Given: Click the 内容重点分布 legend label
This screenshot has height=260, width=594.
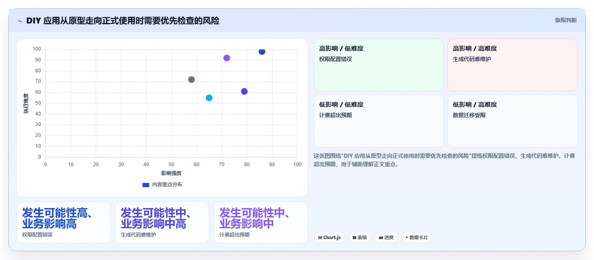Looking at the screenshot, I should tap(167, 185).
